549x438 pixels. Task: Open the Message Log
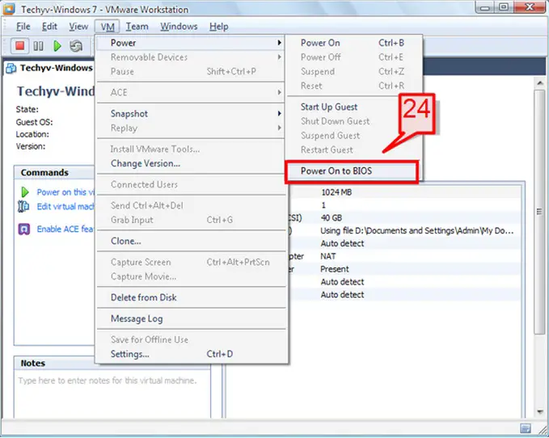pyautogui.click(x=191, y=318)
